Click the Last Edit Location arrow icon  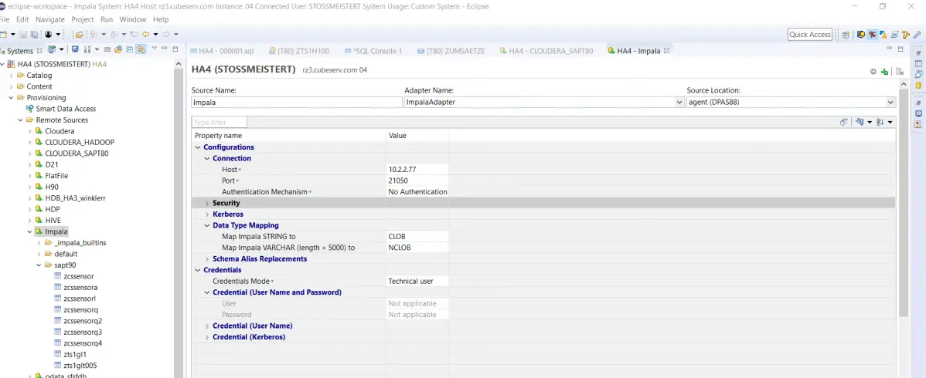(x=134, y=34)
